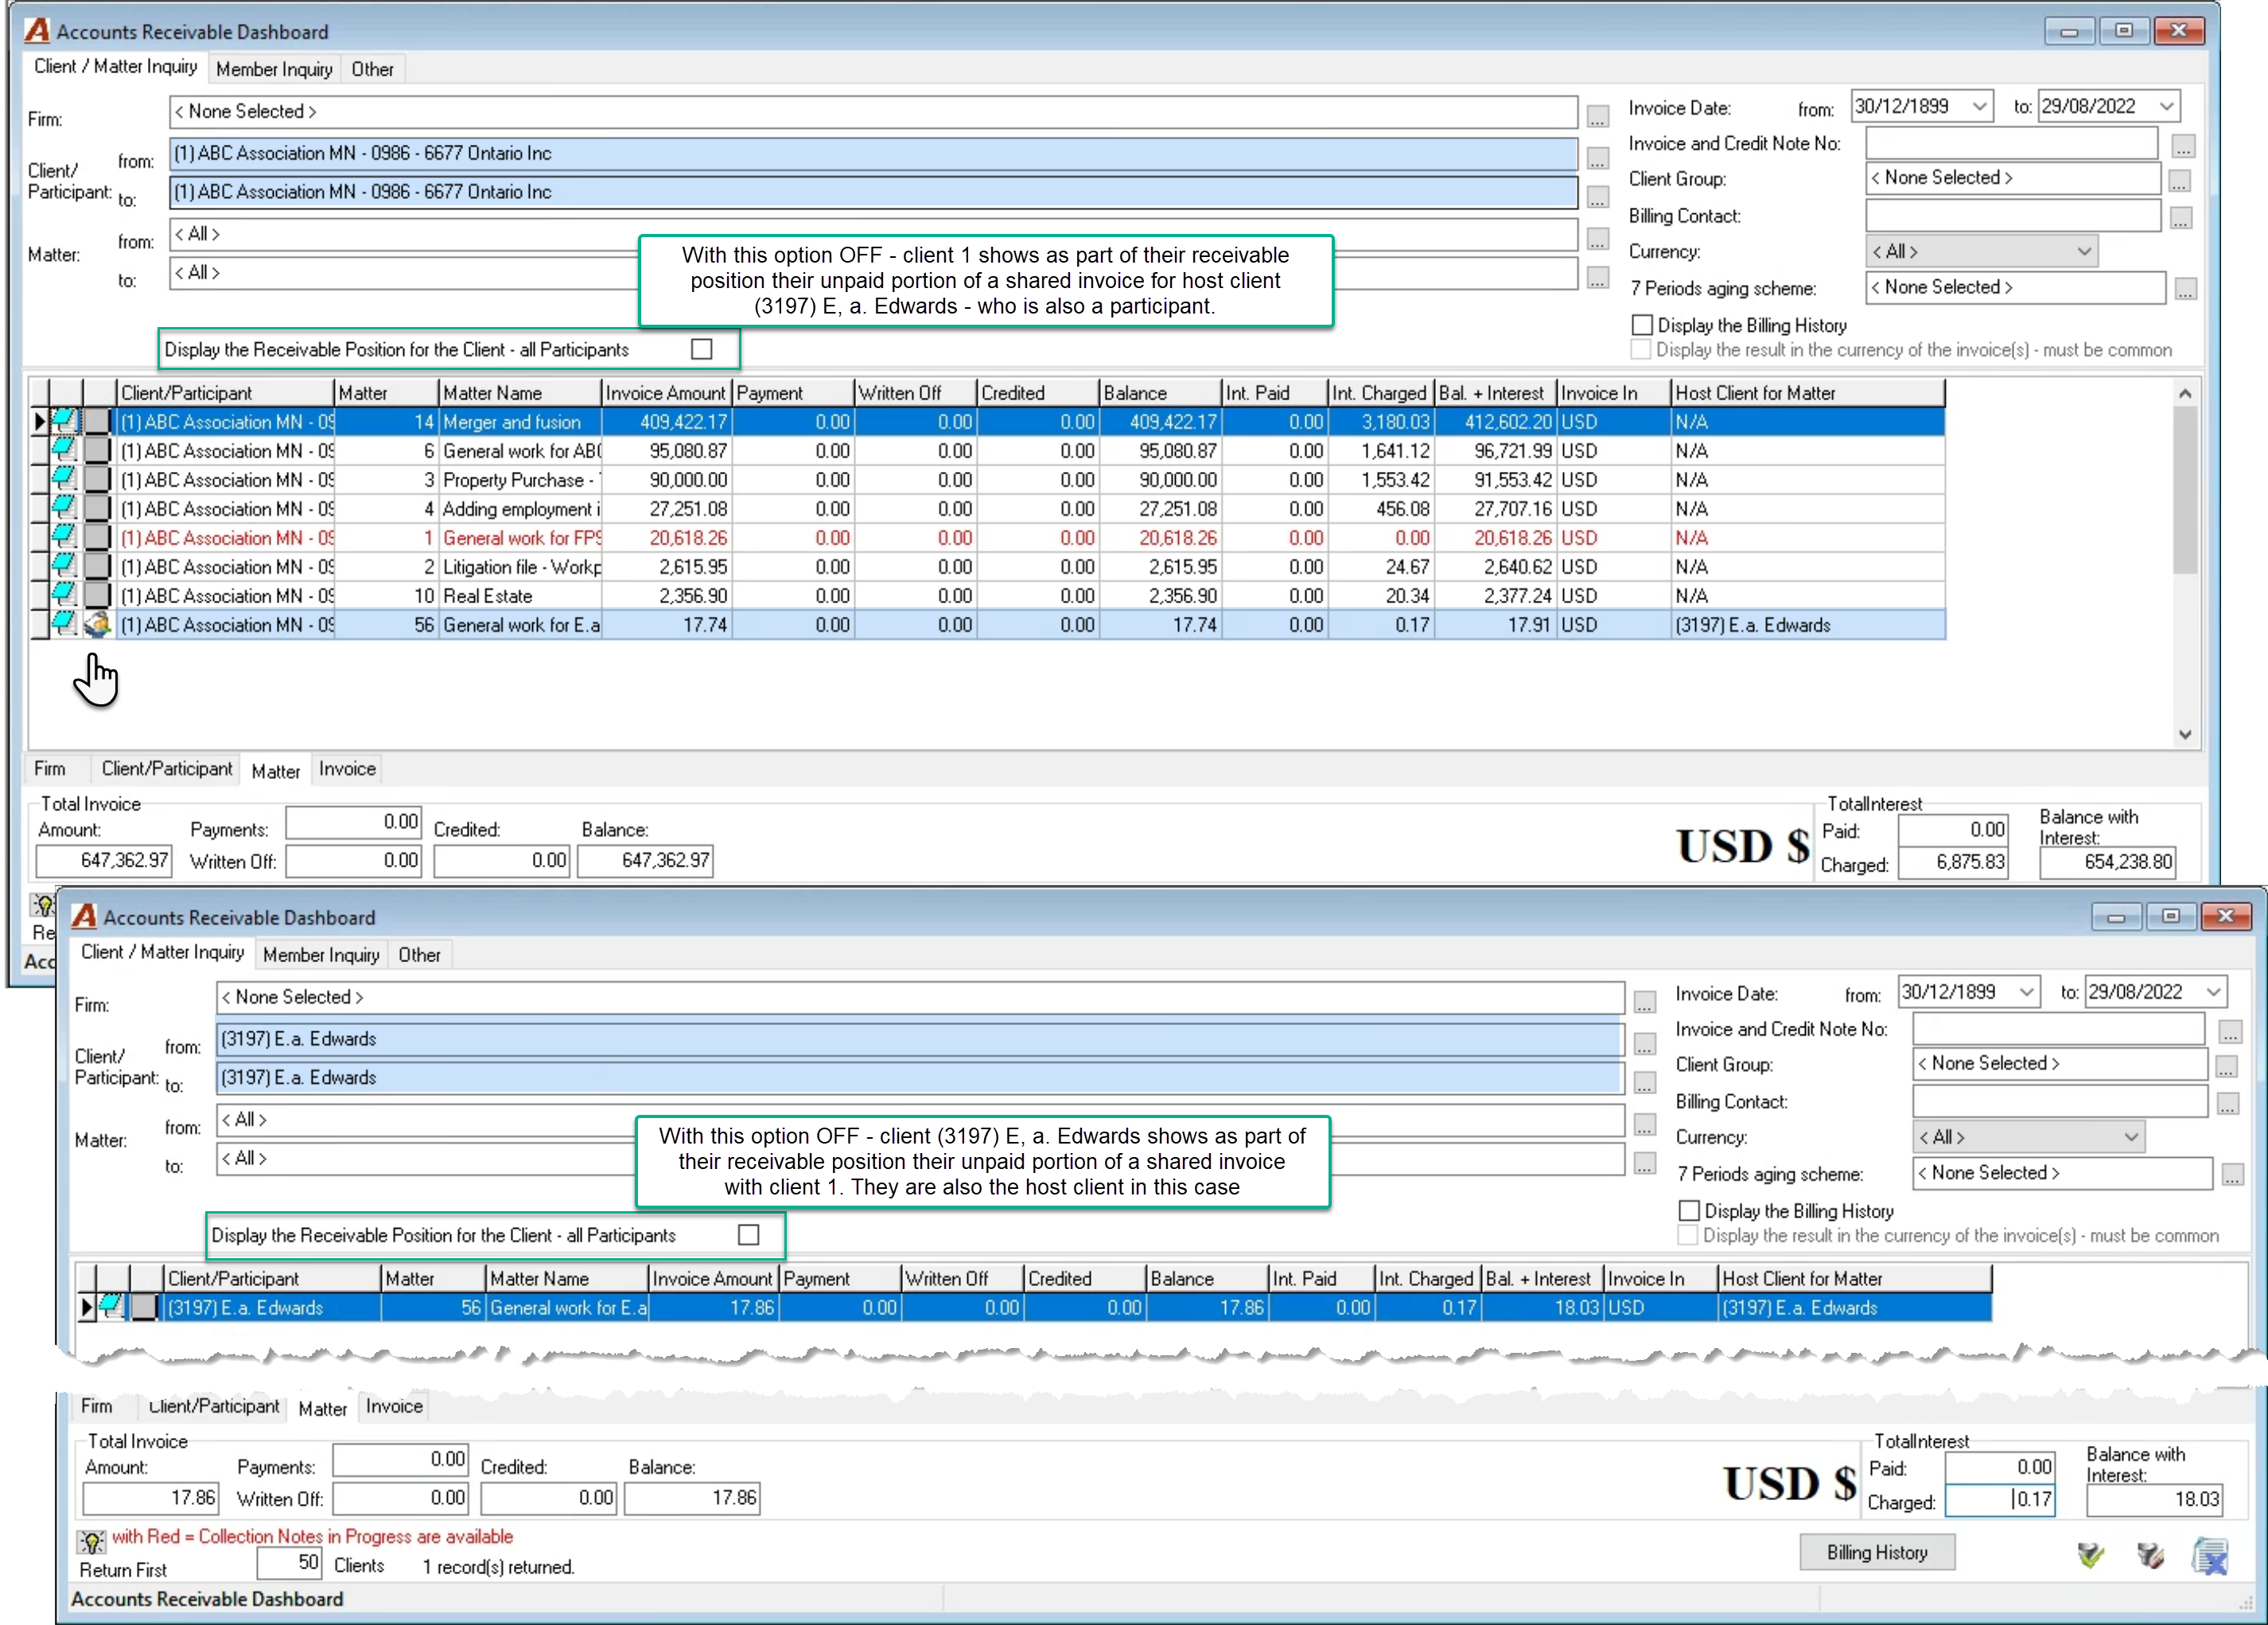Click the clear filter eraser icon, bottom window

pyautogui.click(x=2150, y=1555)
